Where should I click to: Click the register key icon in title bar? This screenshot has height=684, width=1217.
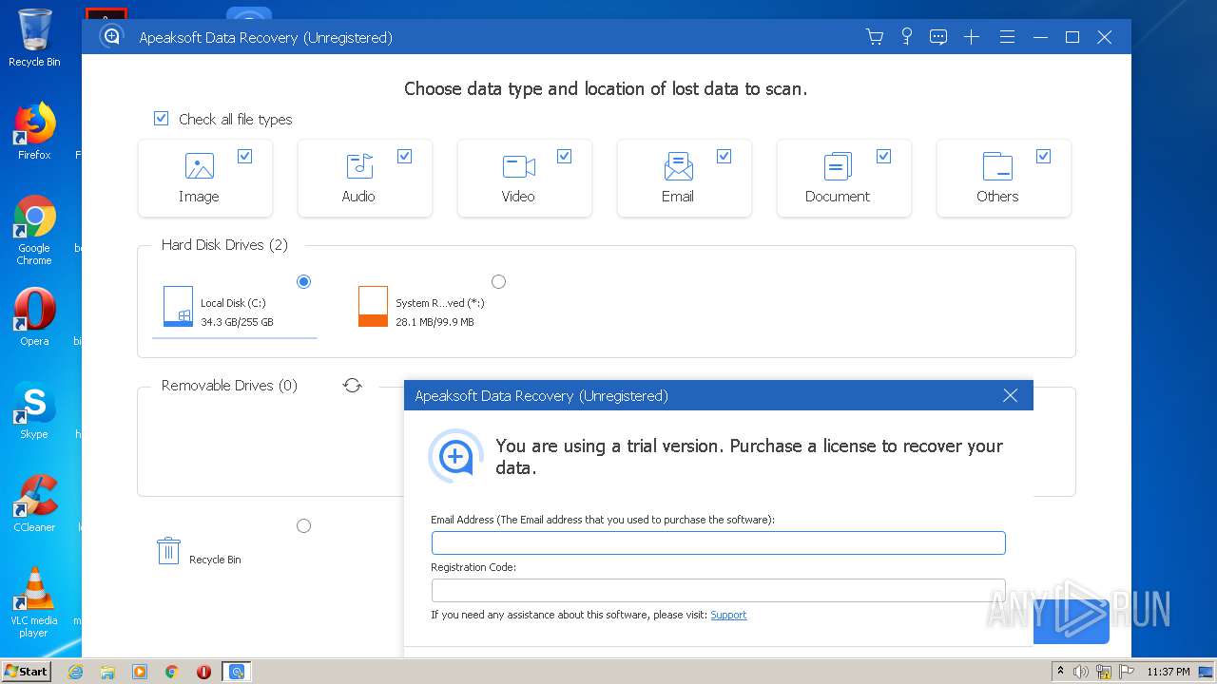(x=907, y=37)
